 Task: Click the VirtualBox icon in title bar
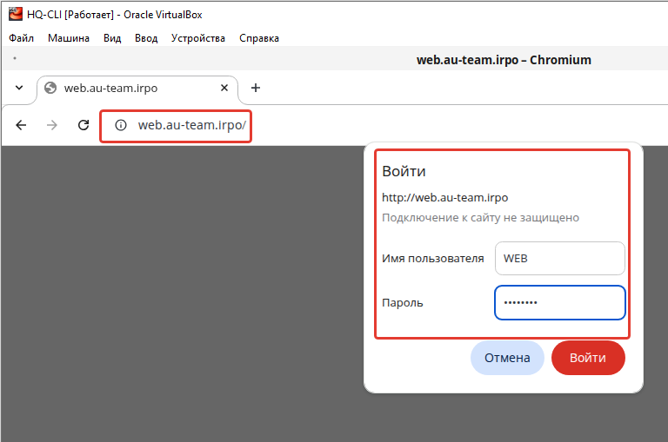point(16,15)
